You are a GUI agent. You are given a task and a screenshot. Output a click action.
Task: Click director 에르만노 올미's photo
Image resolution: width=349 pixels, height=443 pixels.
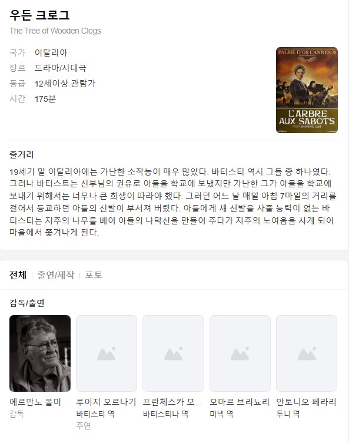click(x=40, y=353)
